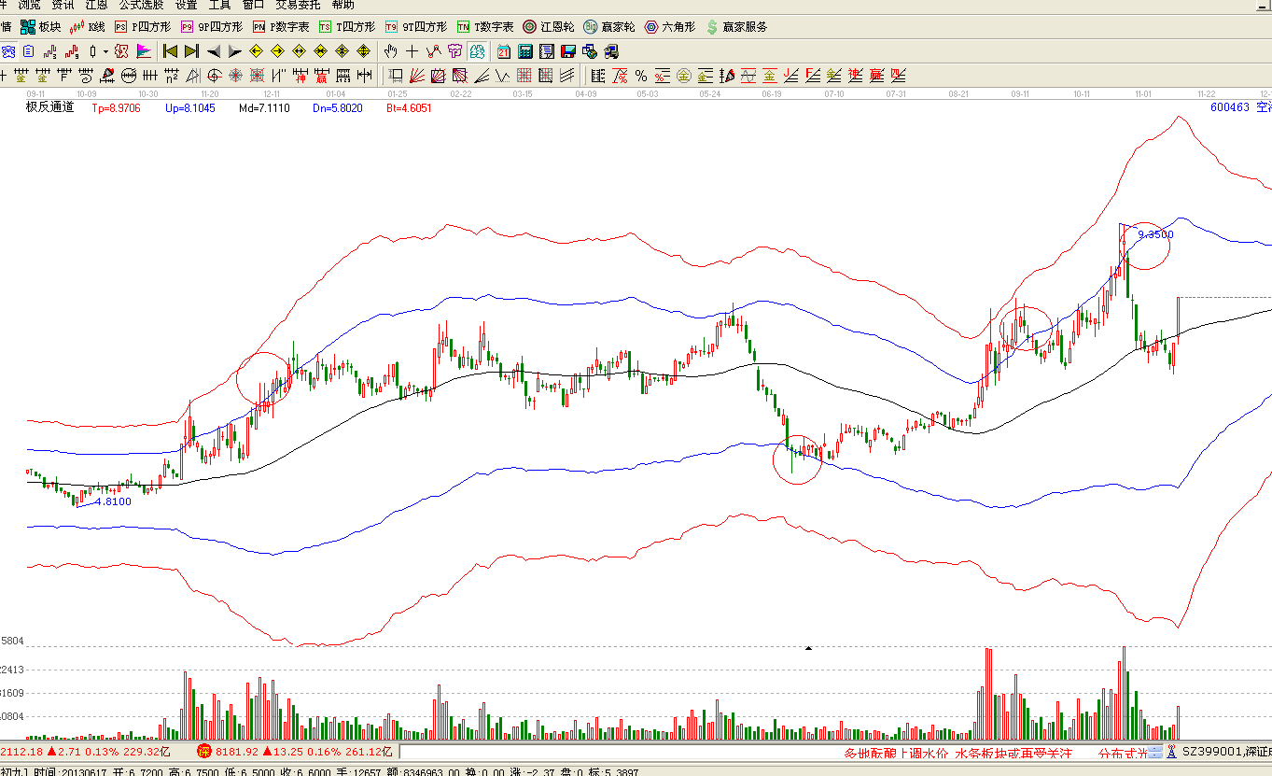Click the command input field in status bar
The width and height of the screenshot is (1272, 776).
coord(616,752)
